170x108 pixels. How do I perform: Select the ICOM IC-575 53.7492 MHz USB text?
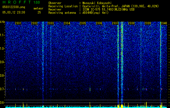(109, 9)
